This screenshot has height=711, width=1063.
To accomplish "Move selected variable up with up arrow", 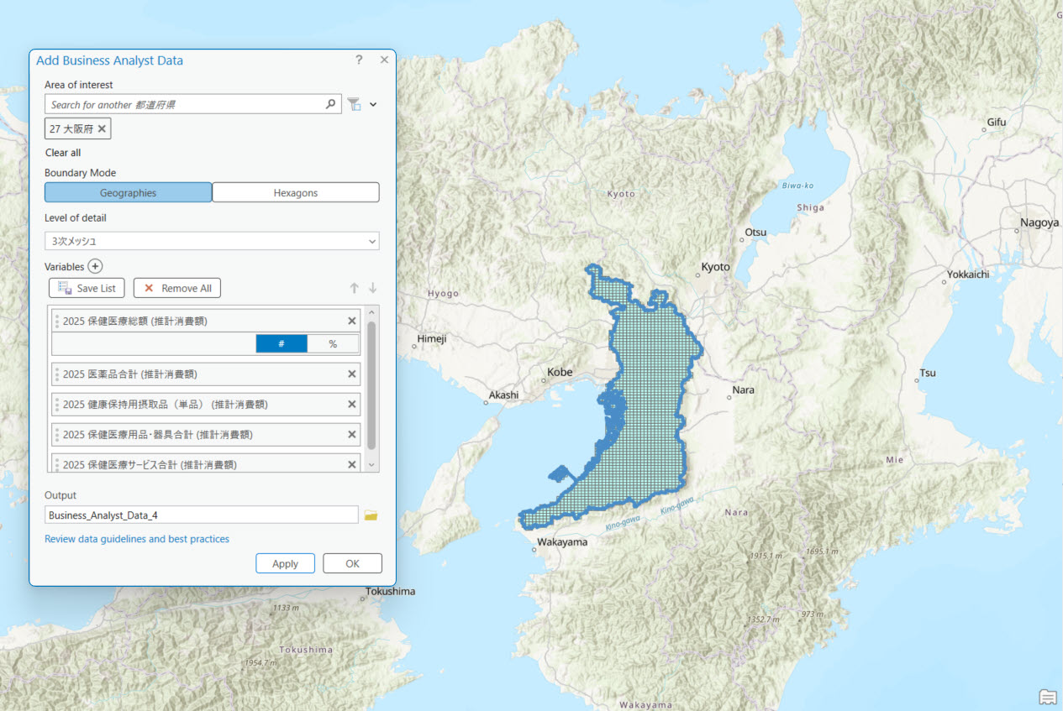I will tap(354, 288).
